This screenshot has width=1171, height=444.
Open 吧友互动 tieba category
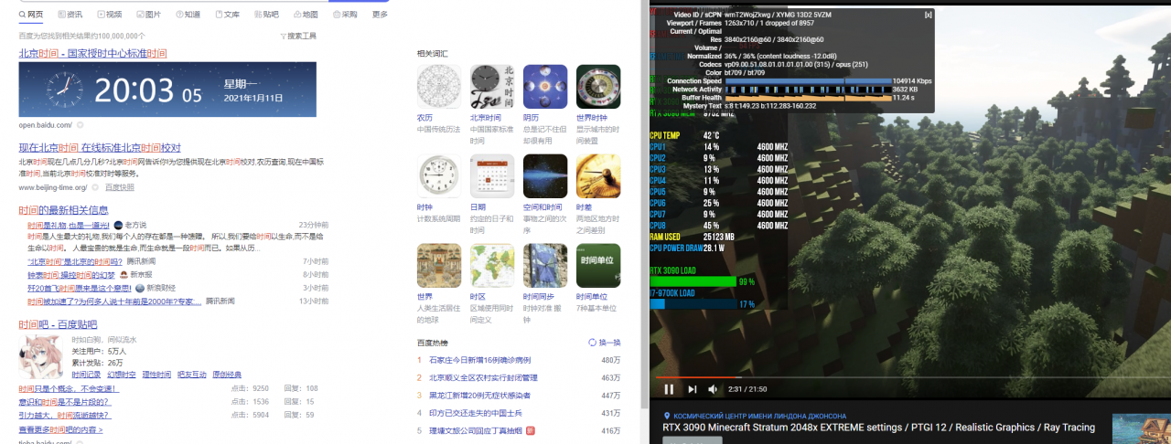click(192, 375)
